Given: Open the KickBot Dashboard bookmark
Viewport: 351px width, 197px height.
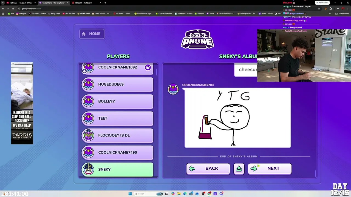Looking at the screenshot, I should 164,14.
